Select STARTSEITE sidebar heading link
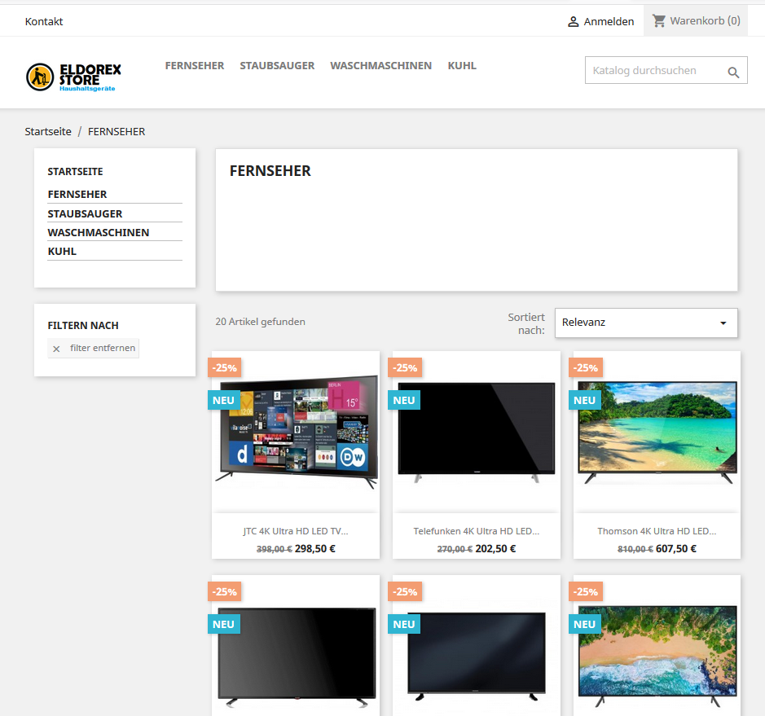Viewport: 765px width, 716px height. coord(75,172)
